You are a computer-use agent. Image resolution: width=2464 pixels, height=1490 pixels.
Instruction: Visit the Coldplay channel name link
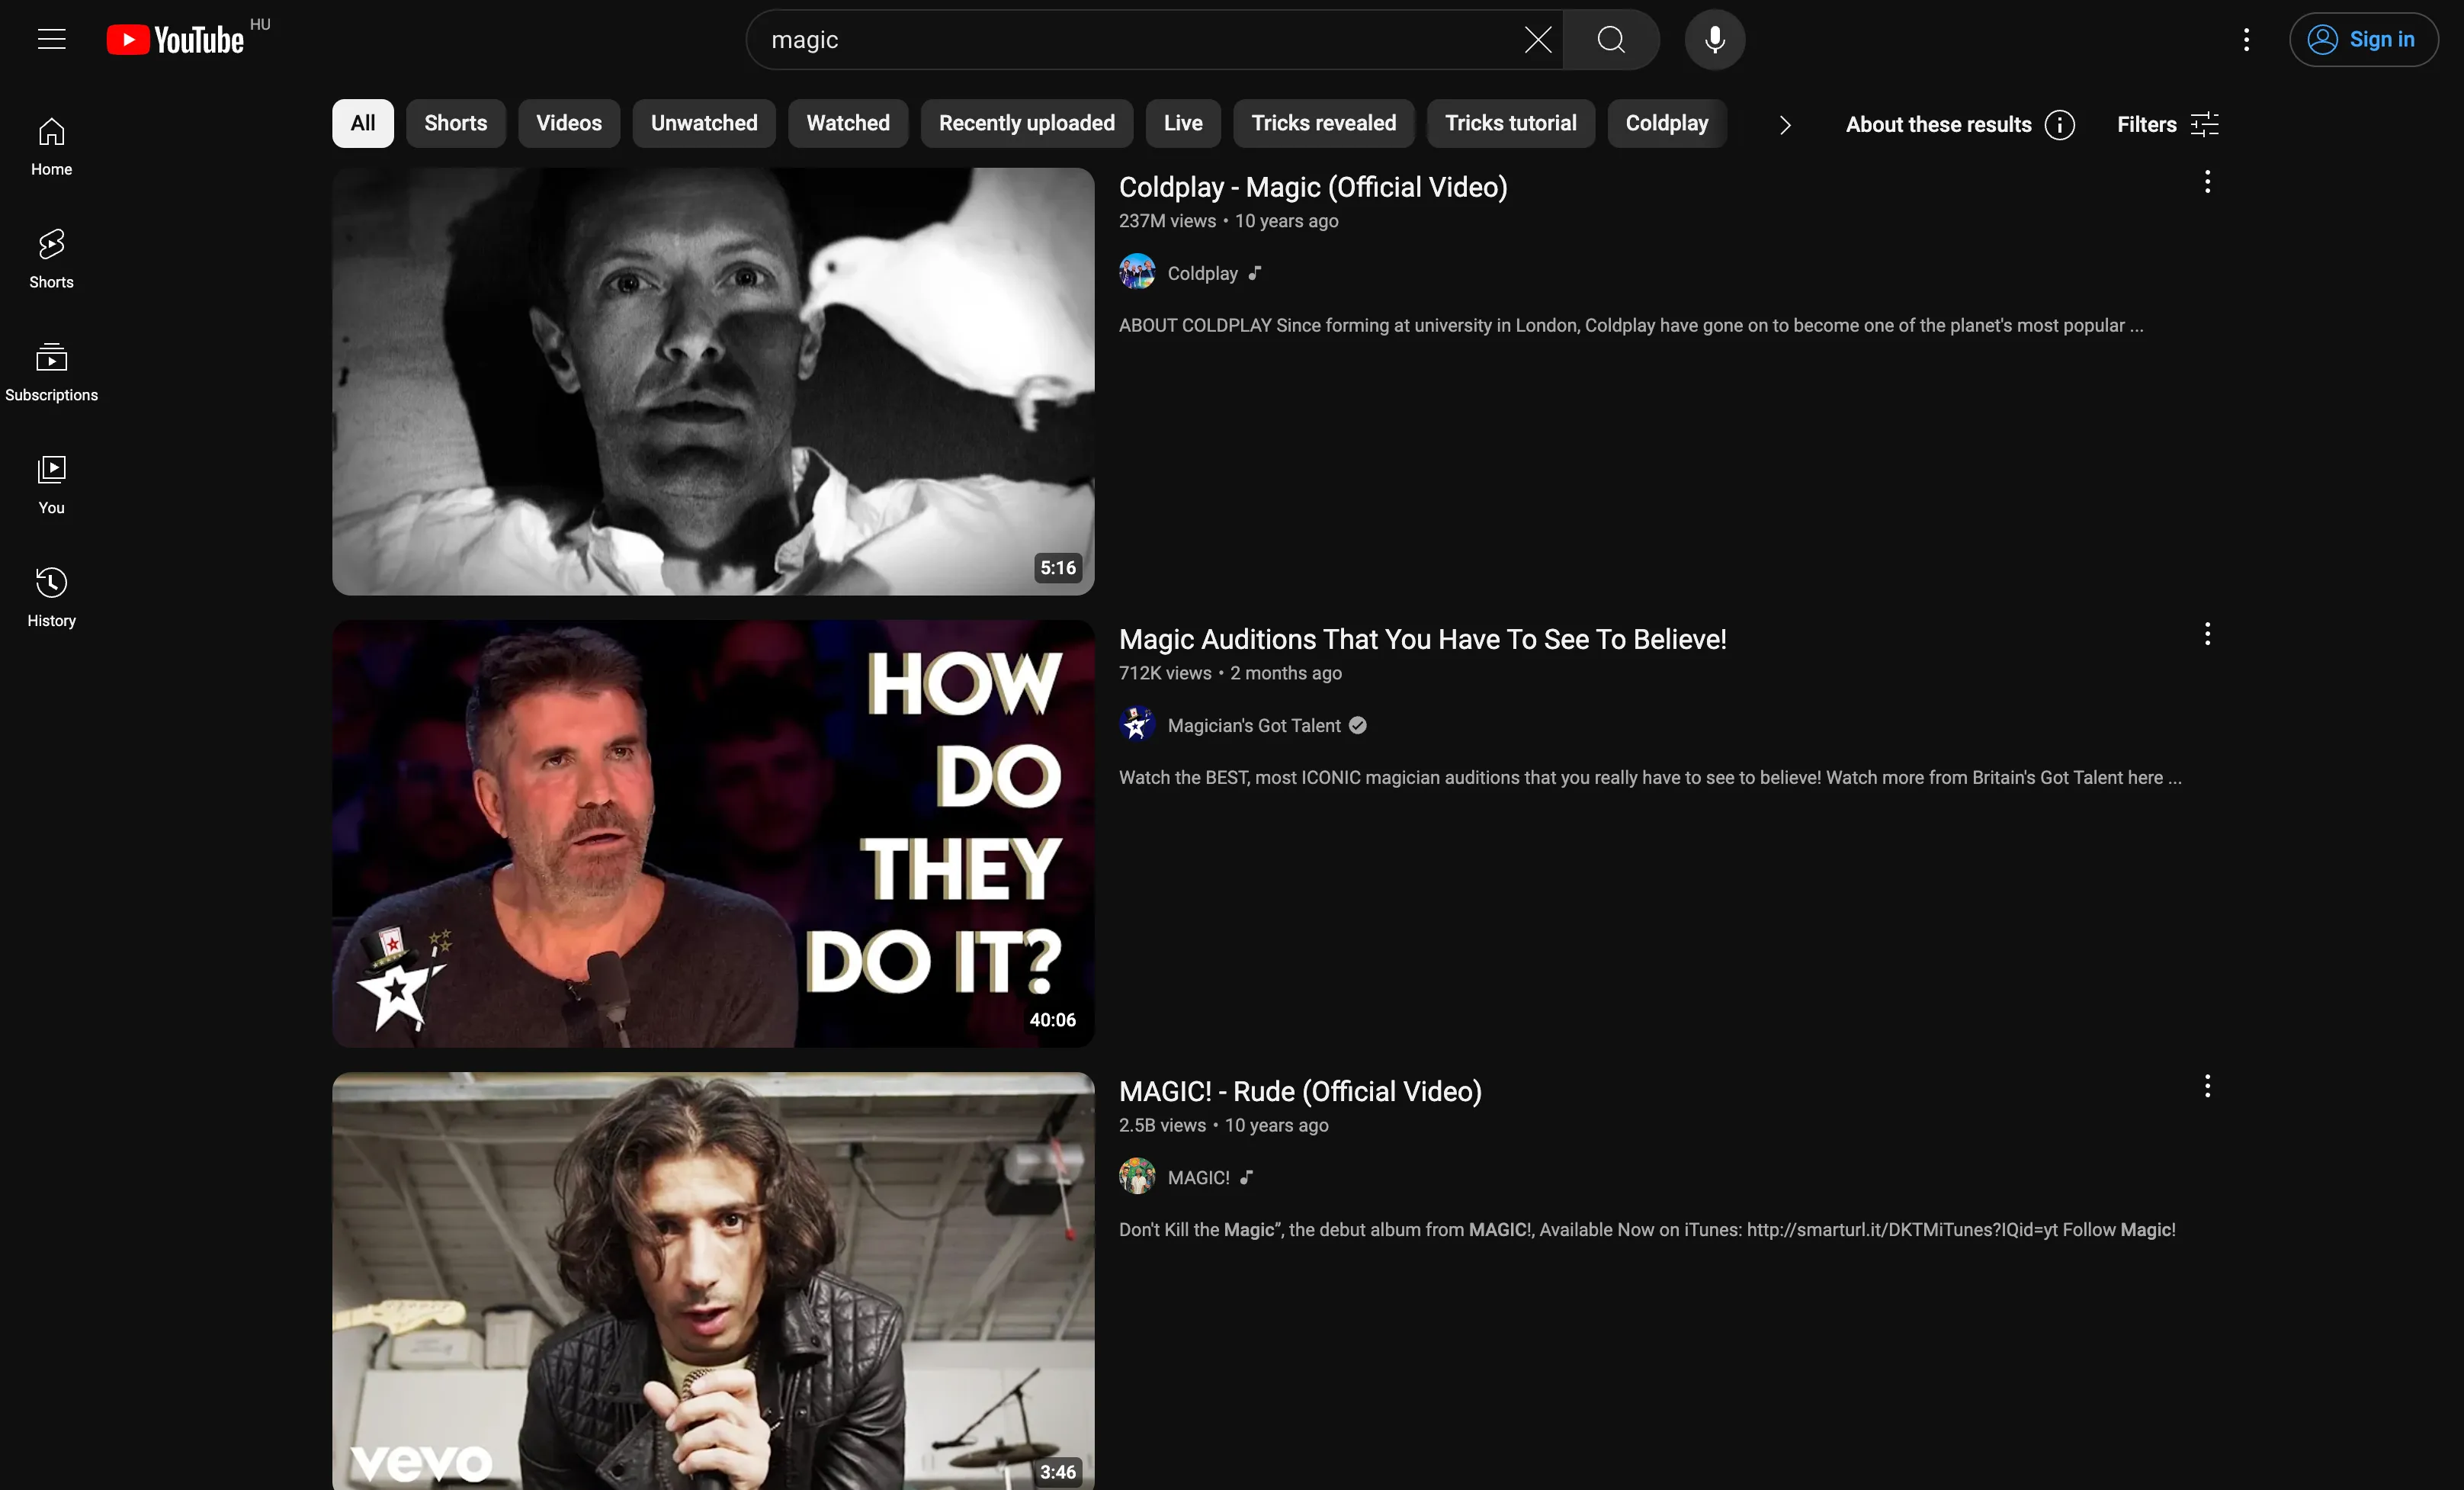pos(1202,273)
